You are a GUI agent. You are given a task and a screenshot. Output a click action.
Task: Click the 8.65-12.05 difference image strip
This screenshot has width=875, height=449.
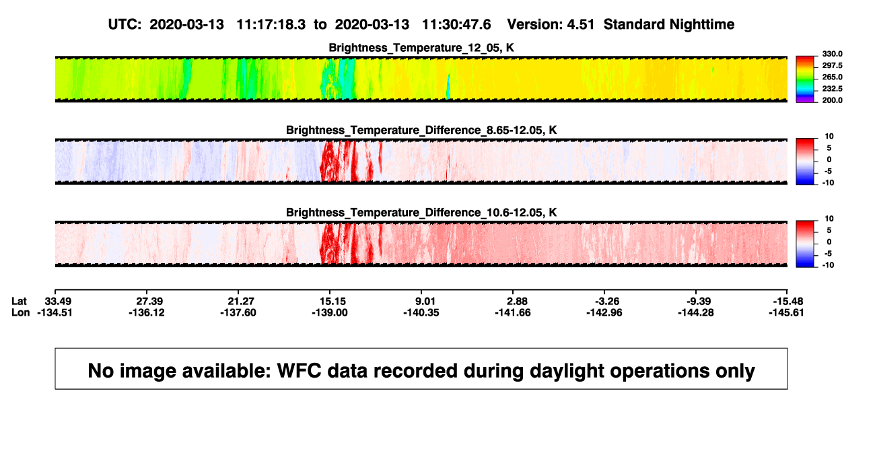[421, 162]
